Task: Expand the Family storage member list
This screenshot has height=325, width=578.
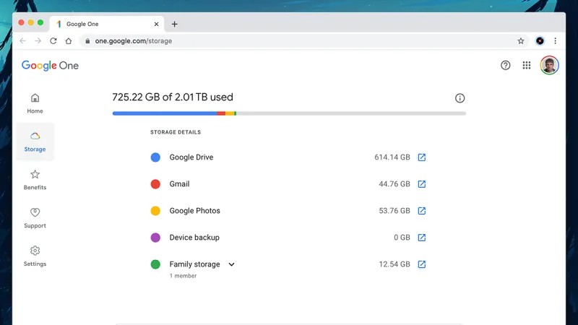Action: [x=231, y=264]
